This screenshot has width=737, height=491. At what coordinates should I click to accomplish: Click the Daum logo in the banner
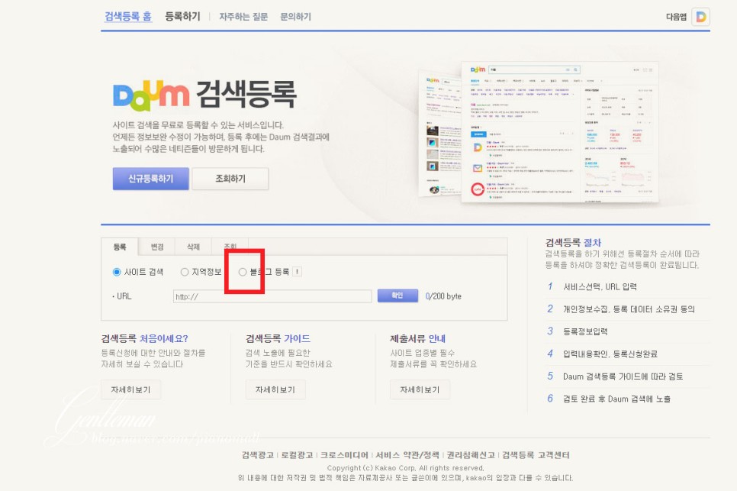(151, 96)
